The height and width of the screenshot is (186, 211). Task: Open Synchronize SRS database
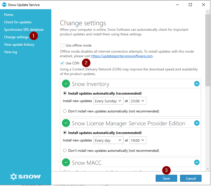click(24, 30)
